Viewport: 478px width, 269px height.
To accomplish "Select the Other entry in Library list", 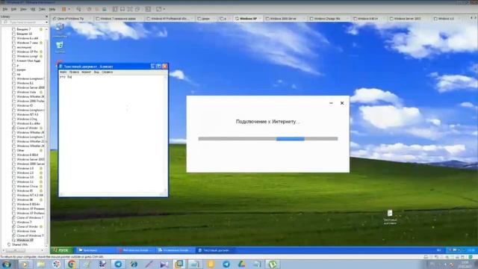I will 21,150.
